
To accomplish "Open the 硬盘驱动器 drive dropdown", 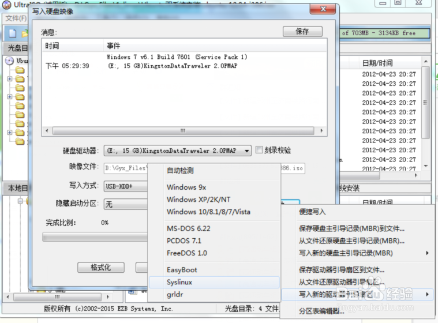I will click(x=178, y=151).
